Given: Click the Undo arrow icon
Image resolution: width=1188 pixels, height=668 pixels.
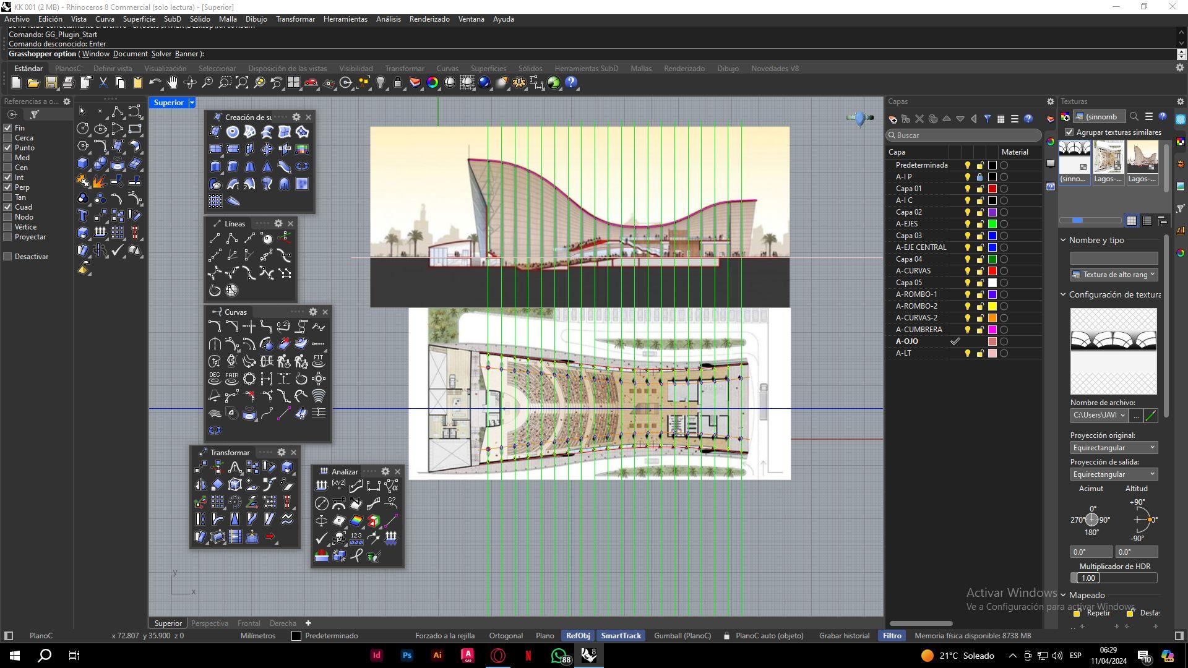Looking at the screenshot, I should 155,82.
